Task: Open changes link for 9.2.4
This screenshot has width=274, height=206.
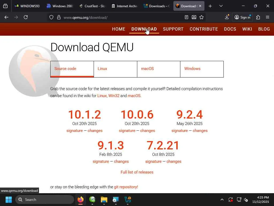Action: [x=200, y=131]
